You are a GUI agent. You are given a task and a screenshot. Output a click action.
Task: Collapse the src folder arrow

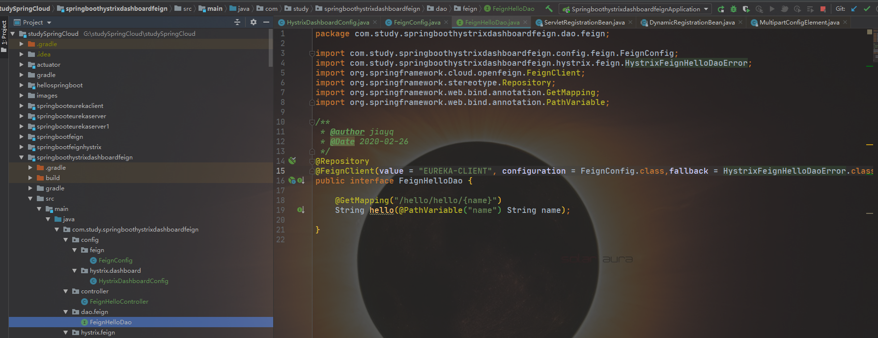(x=30, y=199)
